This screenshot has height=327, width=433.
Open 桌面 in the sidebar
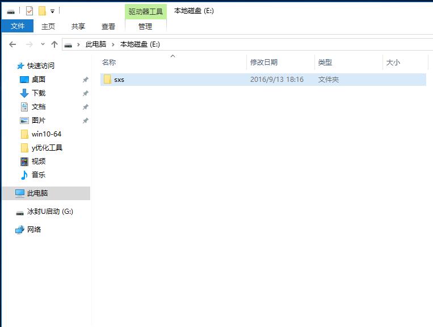pyautogui.click(x=39, y=80)
